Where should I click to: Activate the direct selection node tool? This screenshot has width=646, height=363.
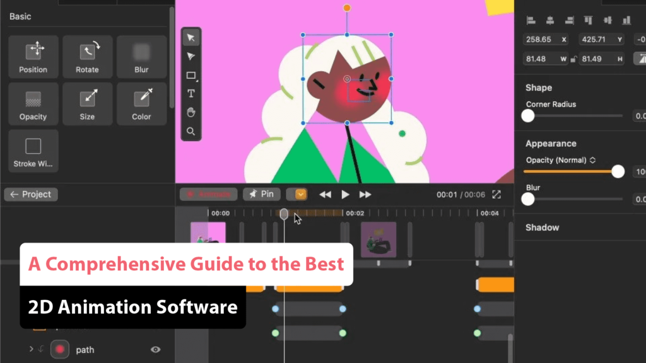[191, 56]
